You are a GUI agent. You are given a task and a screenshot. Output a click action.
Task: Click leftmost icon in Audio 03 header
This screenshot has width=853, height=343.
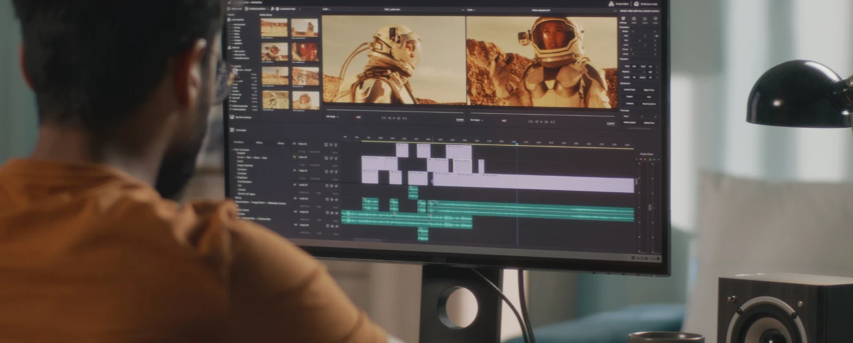[x=327, y=213]
